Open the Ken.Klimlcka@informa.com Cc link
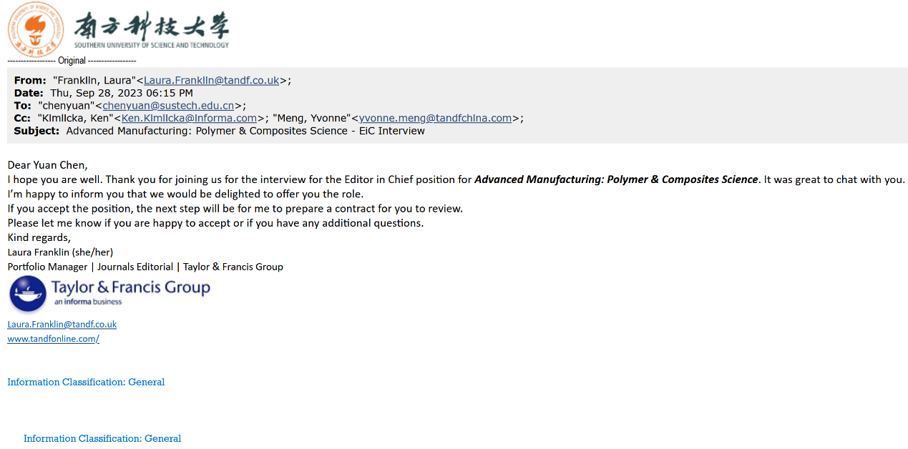908x449 pixels. [x=189, y=118]
